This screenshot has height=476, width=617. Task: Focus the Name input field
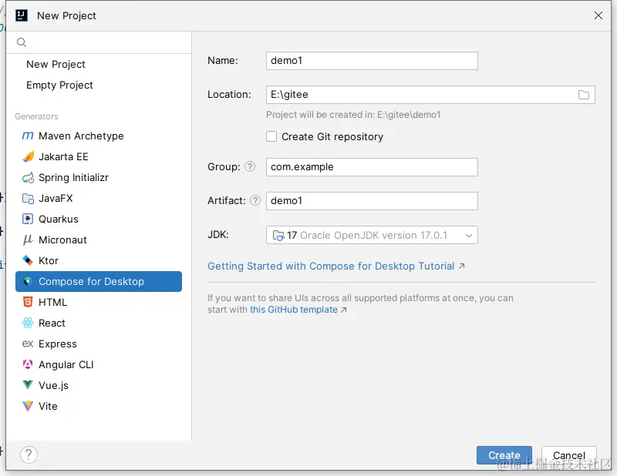pos(372,61)
